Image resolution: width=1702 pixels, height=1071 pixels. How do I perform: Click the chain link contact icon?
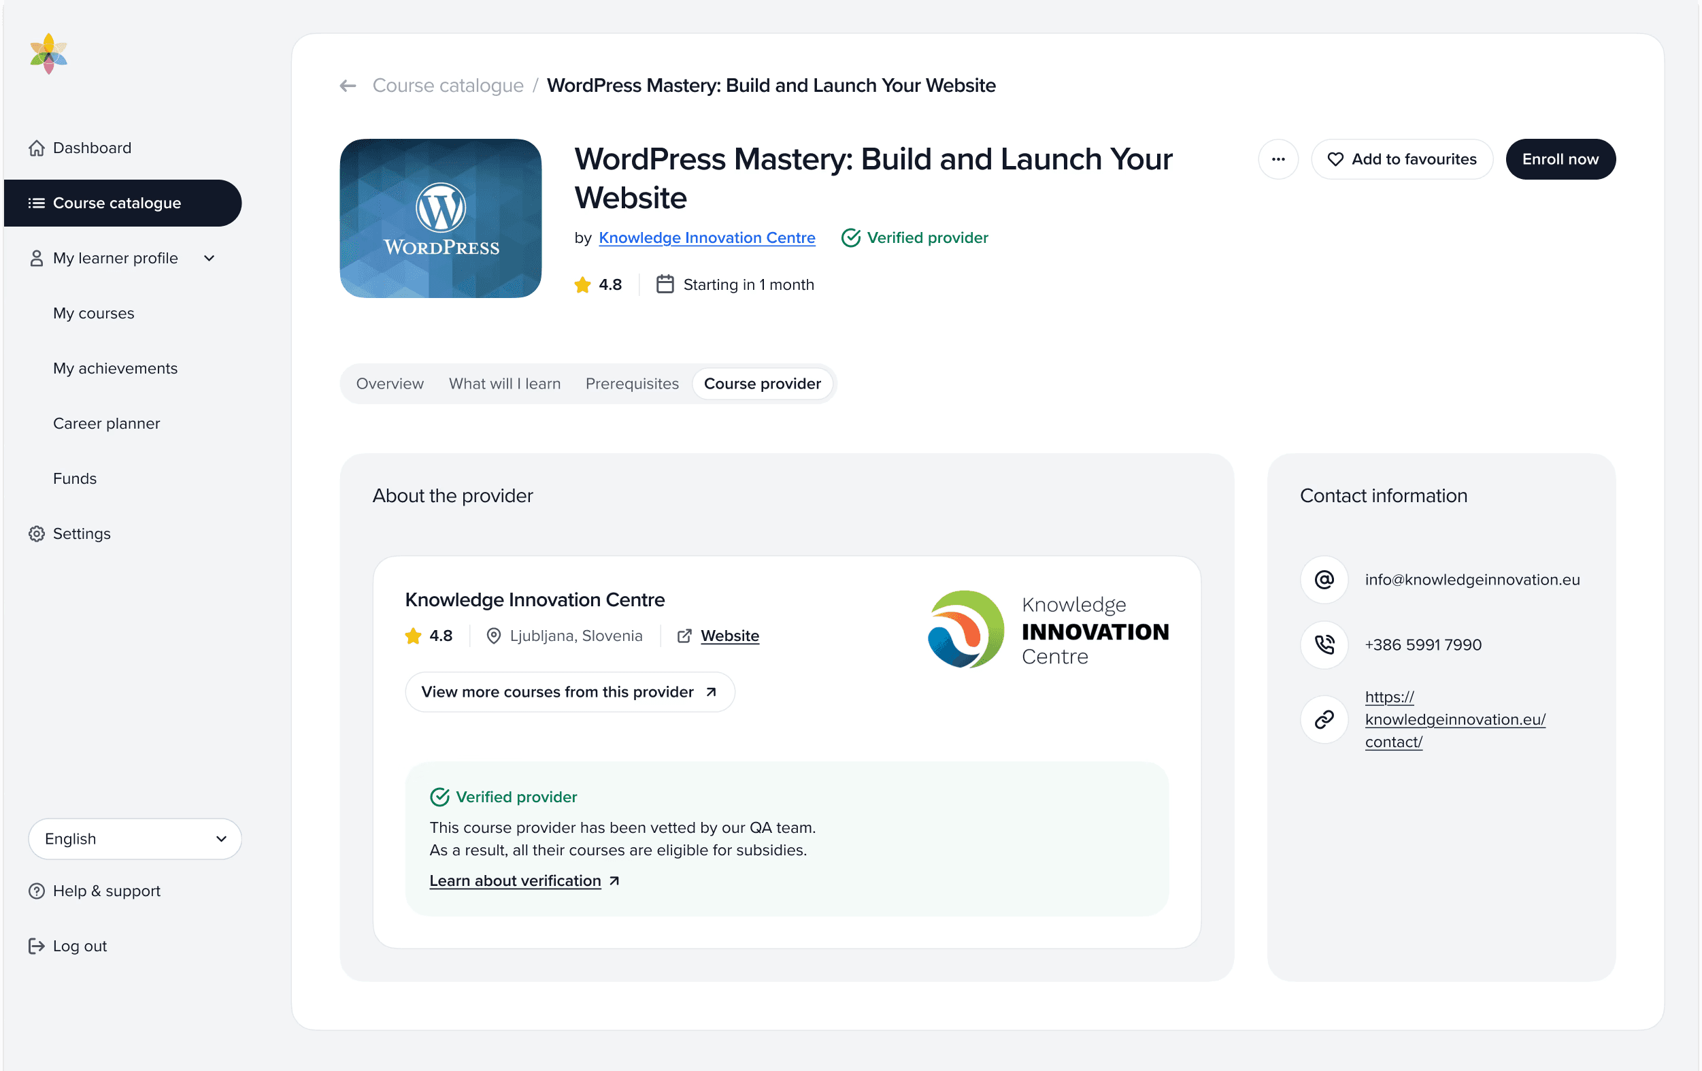point(1324,720)
